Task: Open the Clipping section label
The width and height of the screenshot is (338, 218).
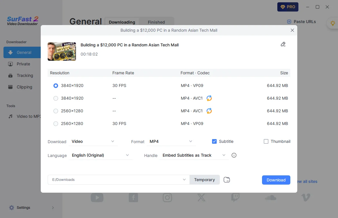Action: pos(25,87)
